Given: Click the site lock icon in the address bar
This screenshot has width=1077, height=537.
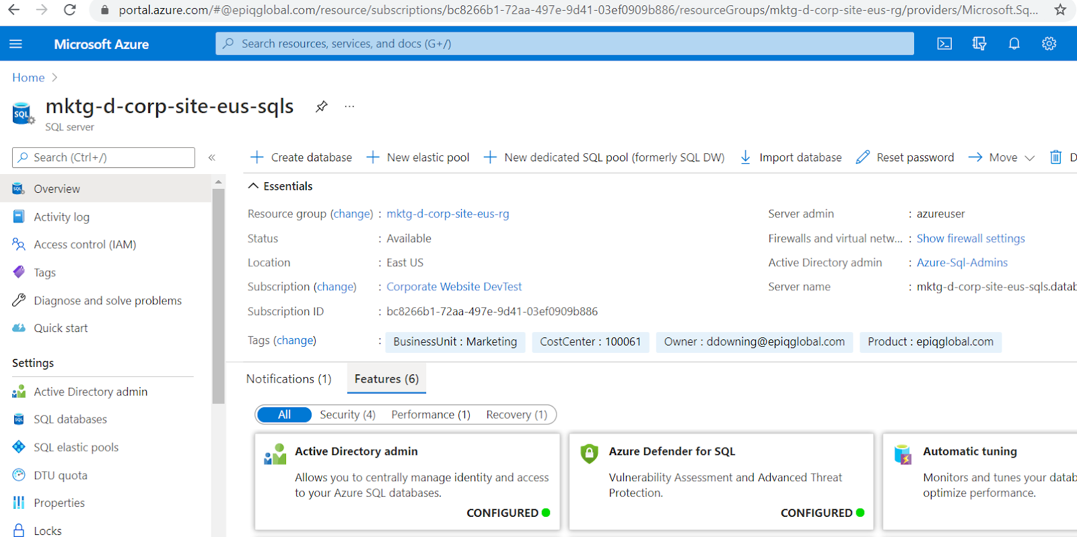Looking at the screenshot, I should tap(104, 10).
